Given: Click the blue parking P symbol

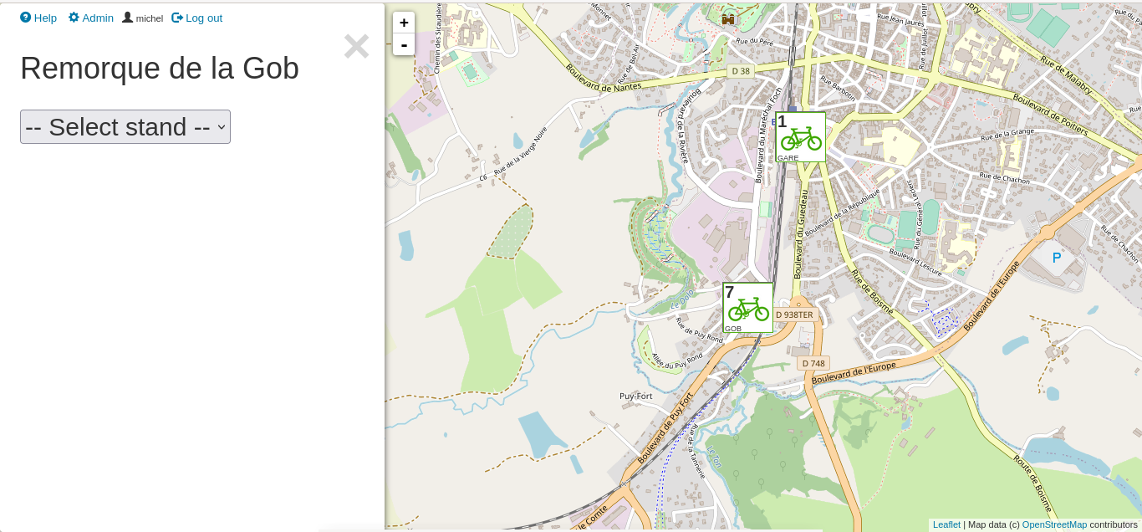Looking at the screenshot, I should (x=1056, y=258).
